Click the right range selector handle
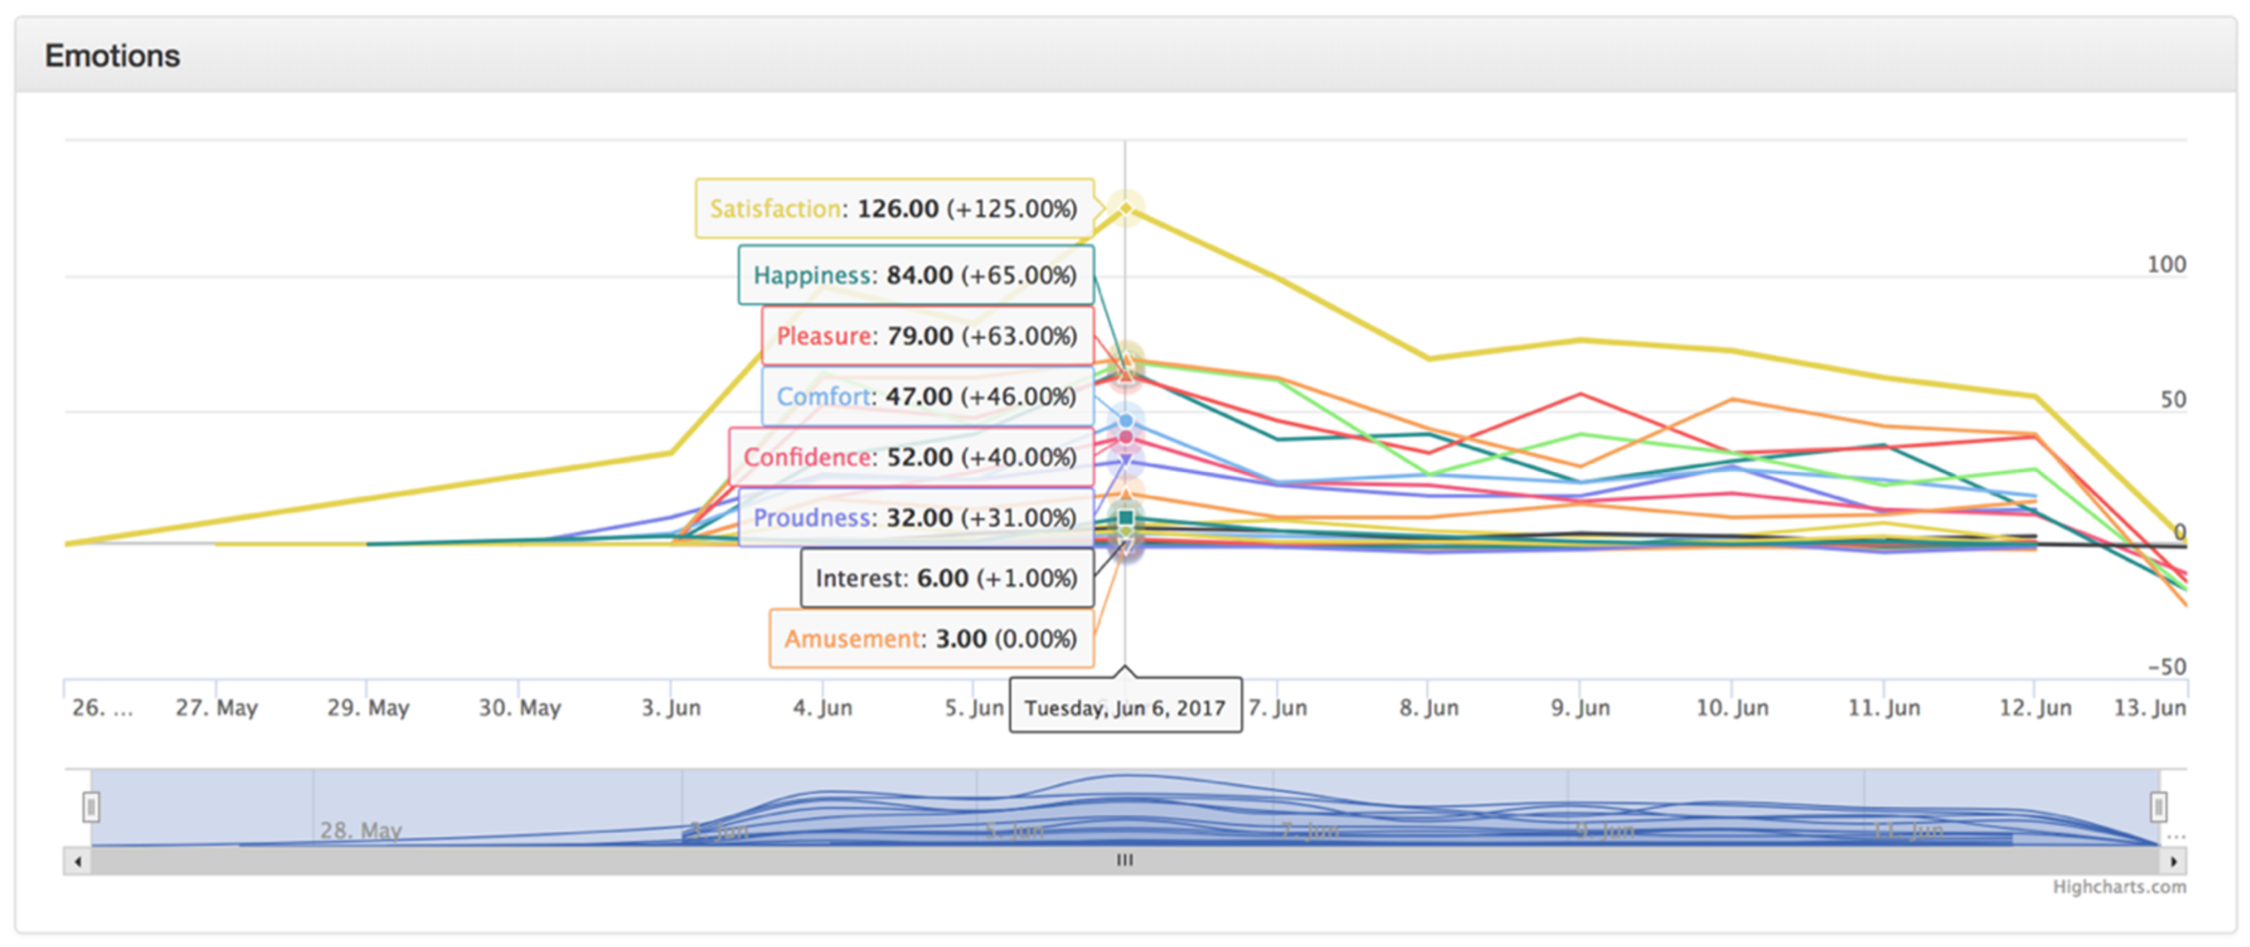Screen dimensions: 2250x947 pos(2158,806)
